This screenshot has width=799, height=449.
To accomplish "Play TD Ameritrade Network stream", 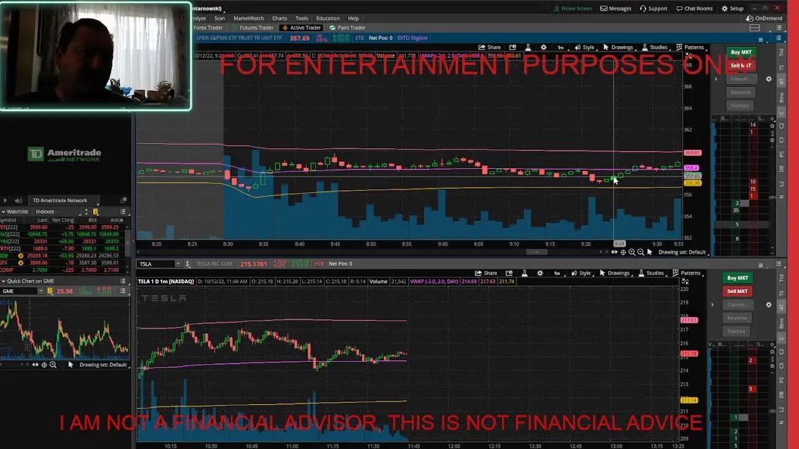I will (6, 200).
